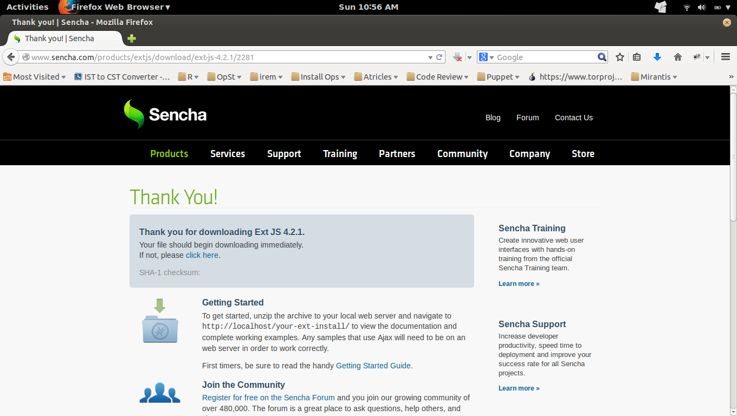The image size is (737, 416).
Task: Open Most Visited bookmarks dropdown
Action: point(35,77)
